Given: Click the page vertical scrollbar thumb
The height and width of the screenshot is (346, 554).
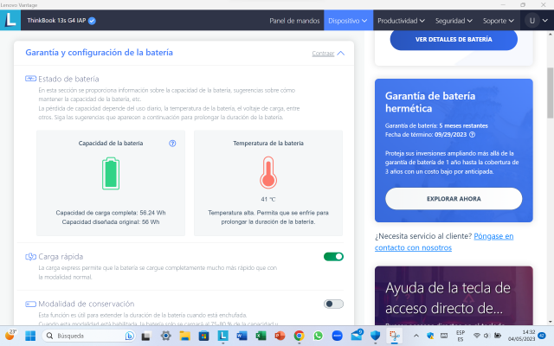Looking at the screenshot, I should 551,93.
